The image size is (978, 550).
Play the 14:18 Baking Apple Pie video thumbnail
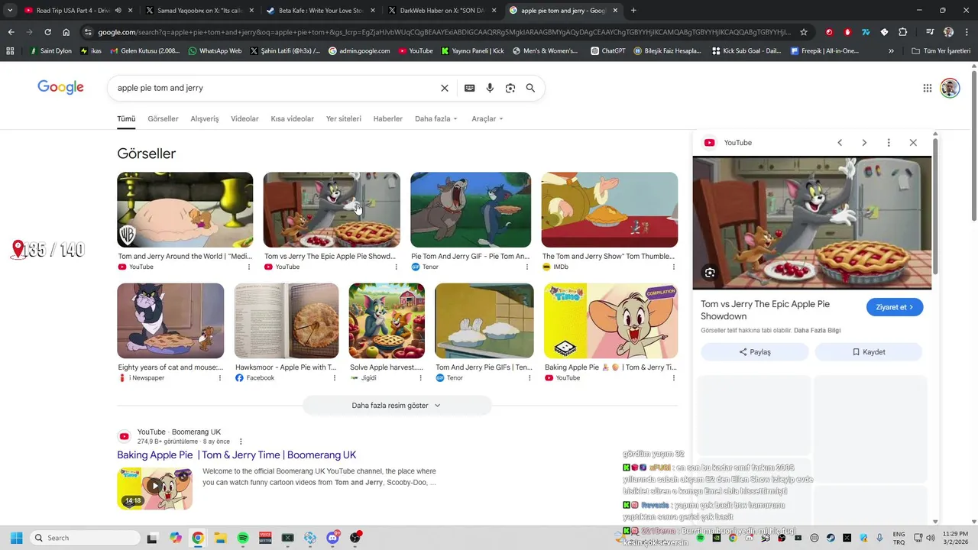click(x=154, y=489)
